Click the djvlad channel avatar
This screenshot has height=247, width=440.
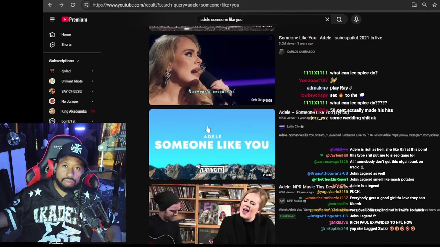tap(52, 71)
